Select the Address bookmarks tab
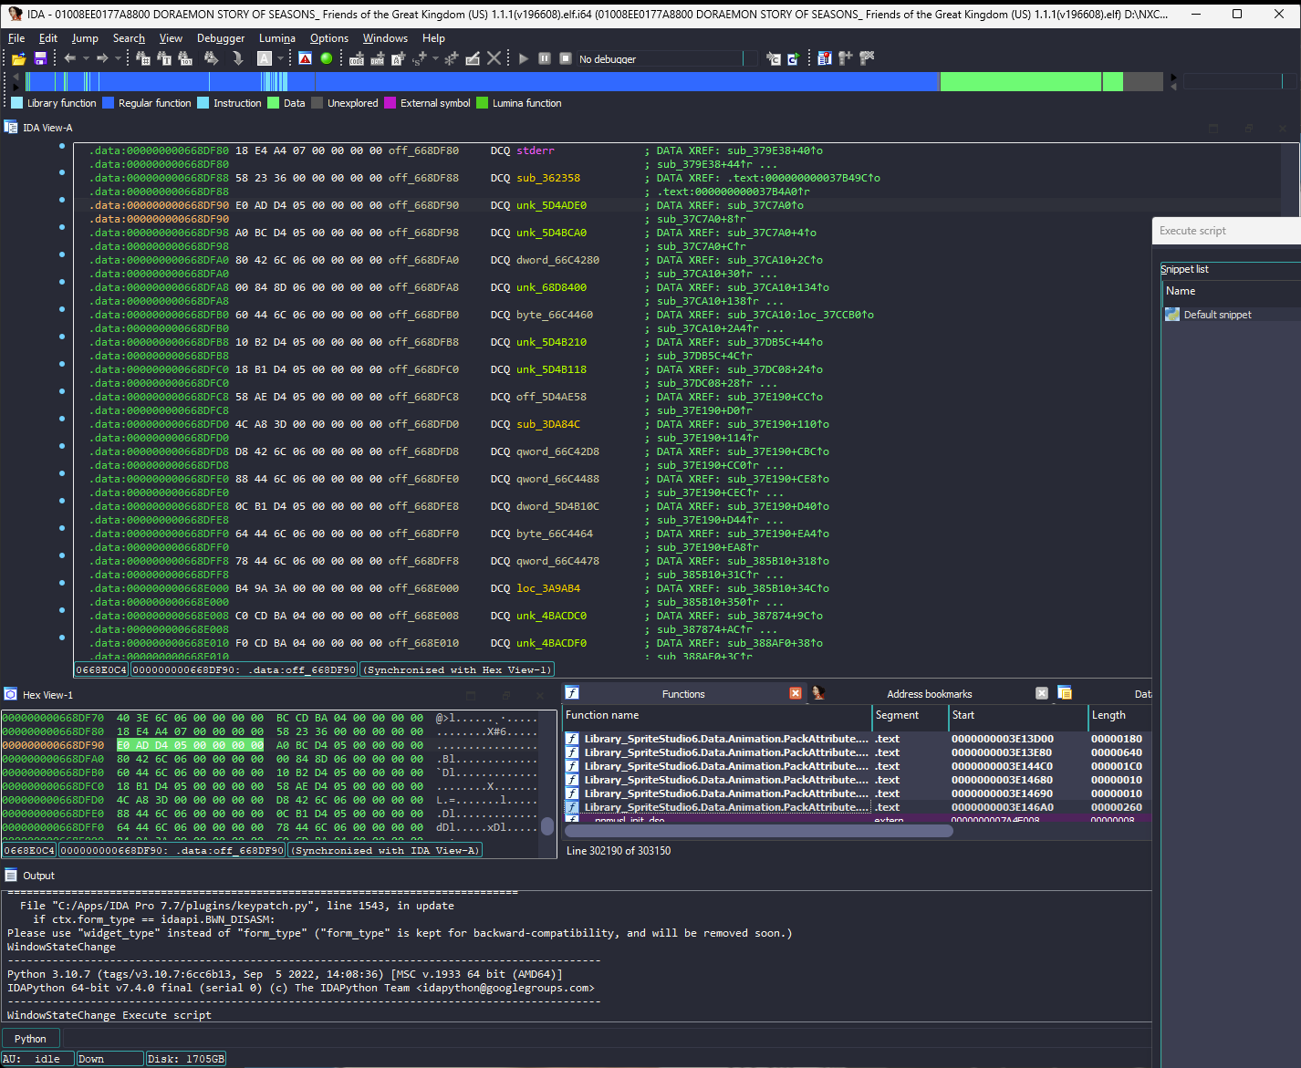Screen dimensions: 1301x1068 point(930,694)
